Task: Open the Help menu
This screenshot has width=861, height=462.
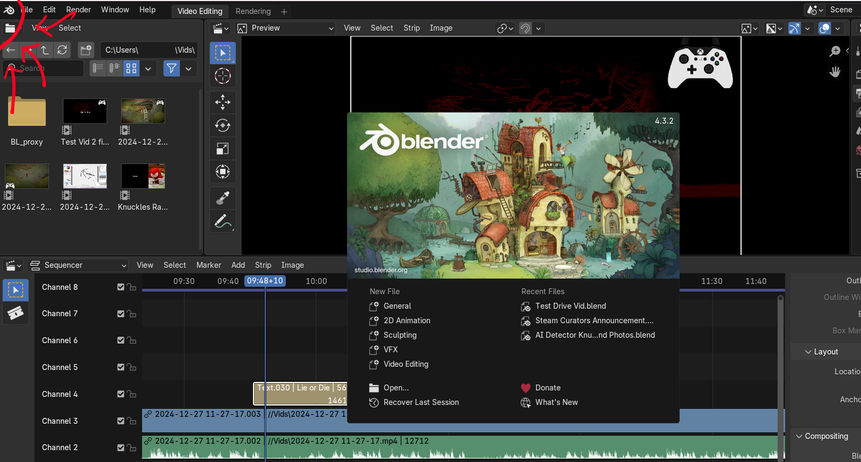Action: click(147, 10)
